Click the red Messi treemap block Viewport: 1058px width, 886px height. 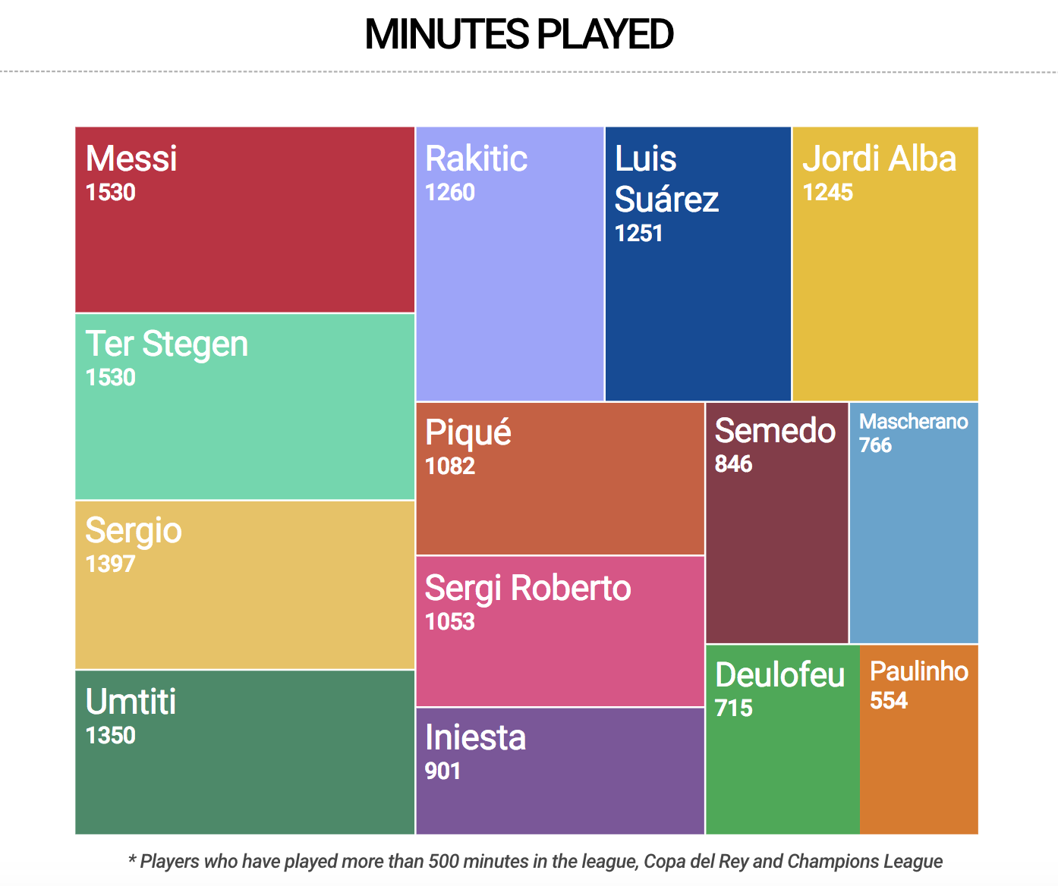point(244,219)
